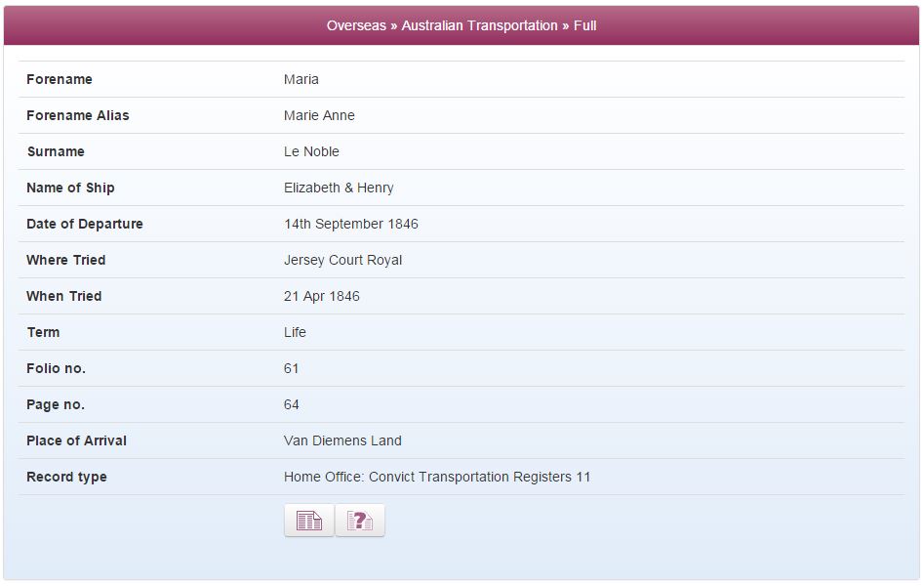Click the Full breadcrumb label
Screen dimensions: 923x586
point(585,26)
